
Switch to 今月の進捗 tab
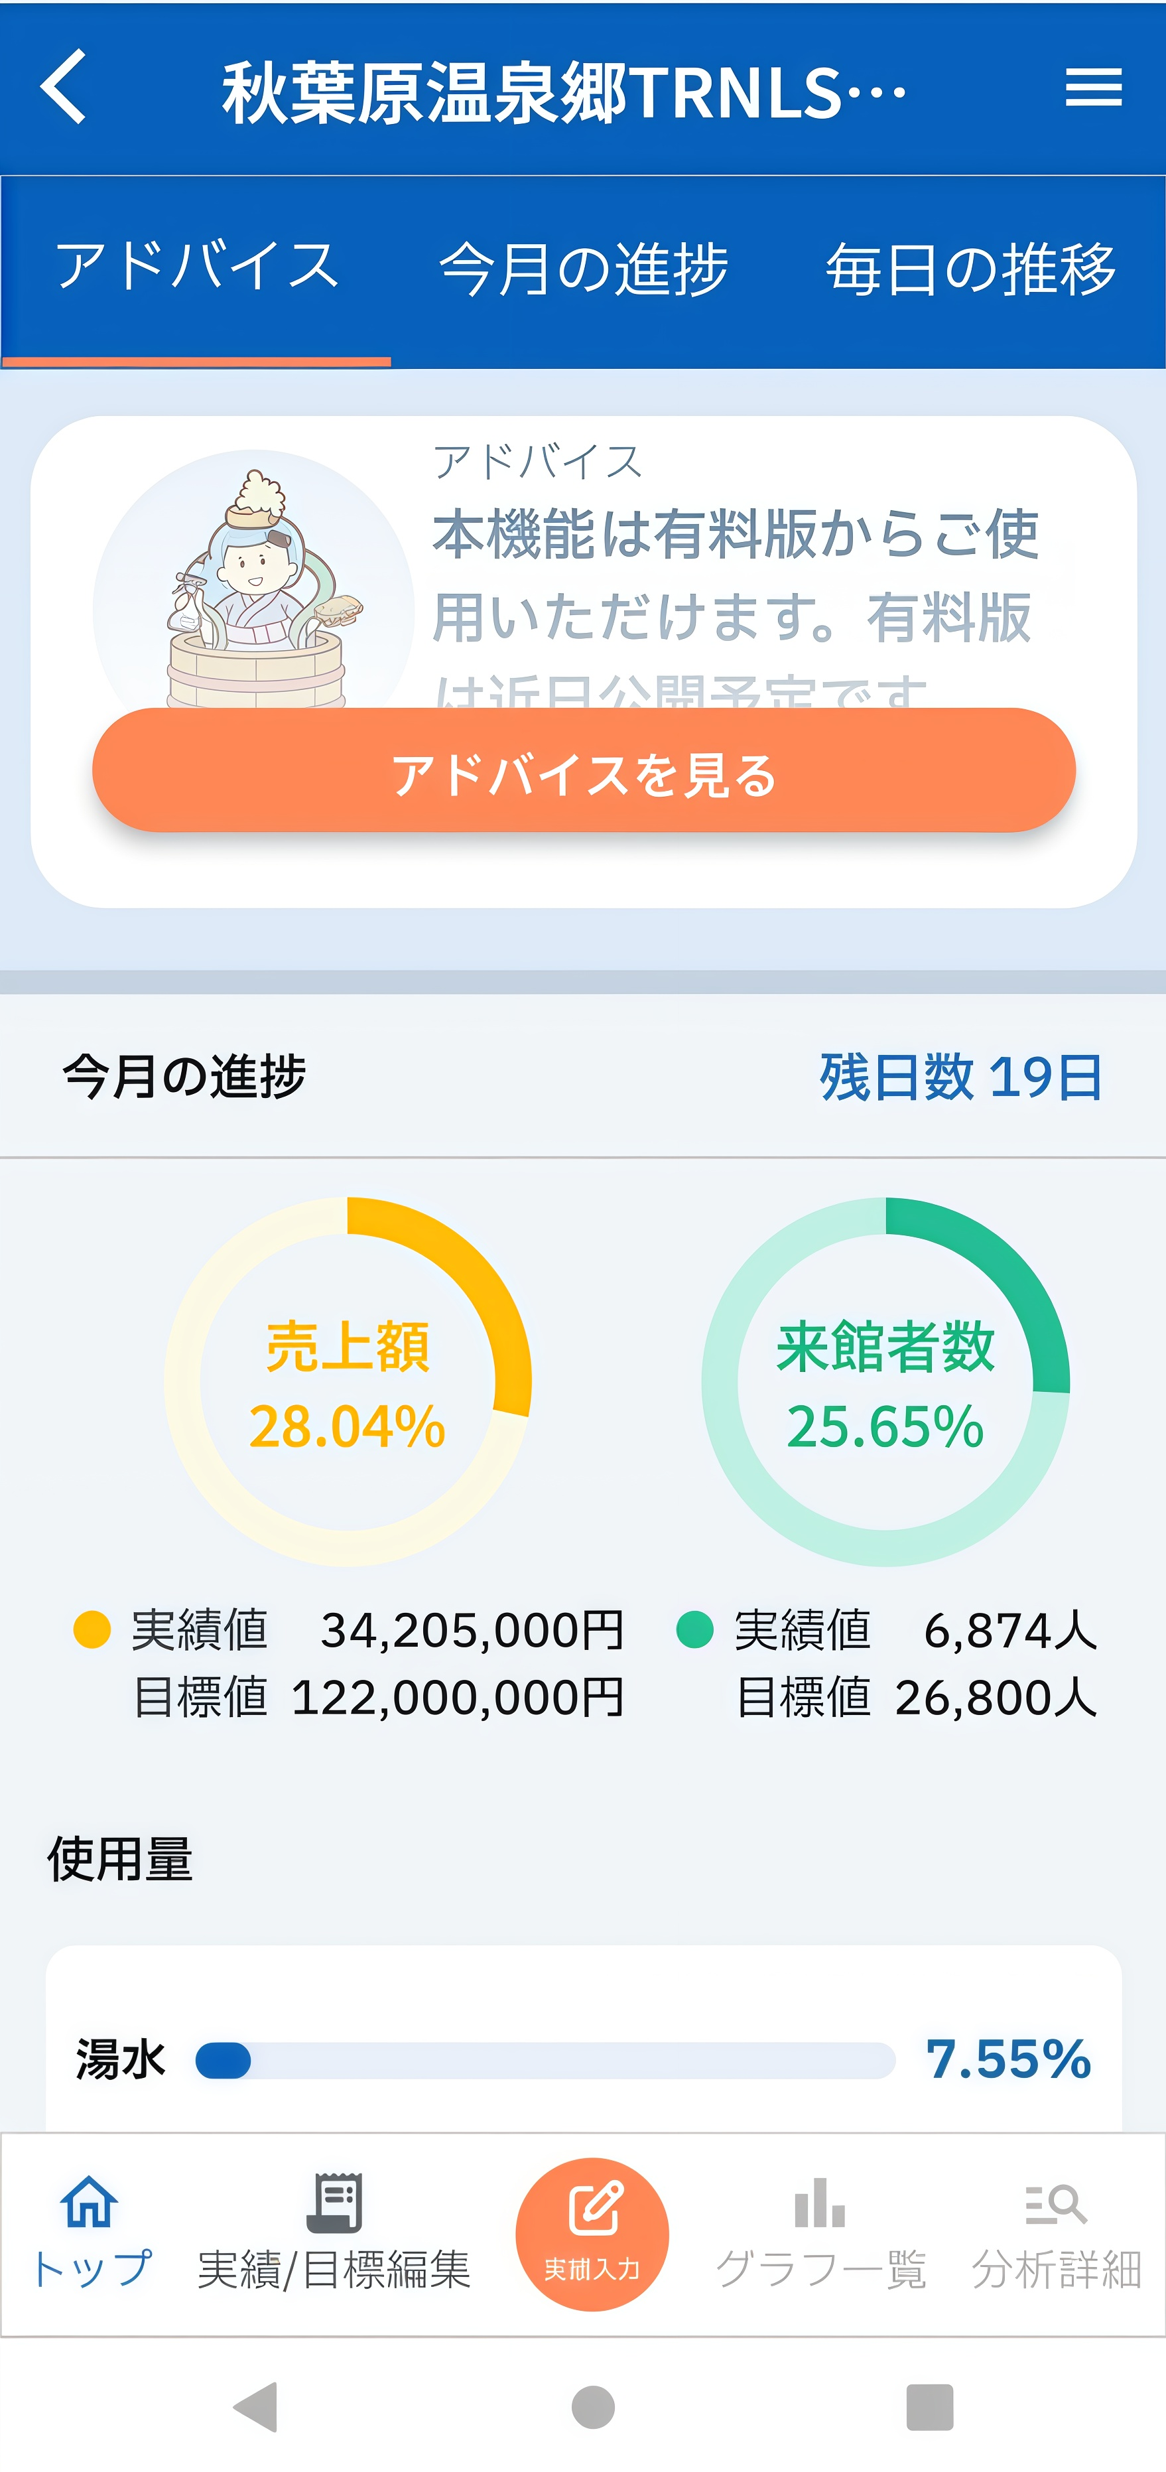(584, 268)
